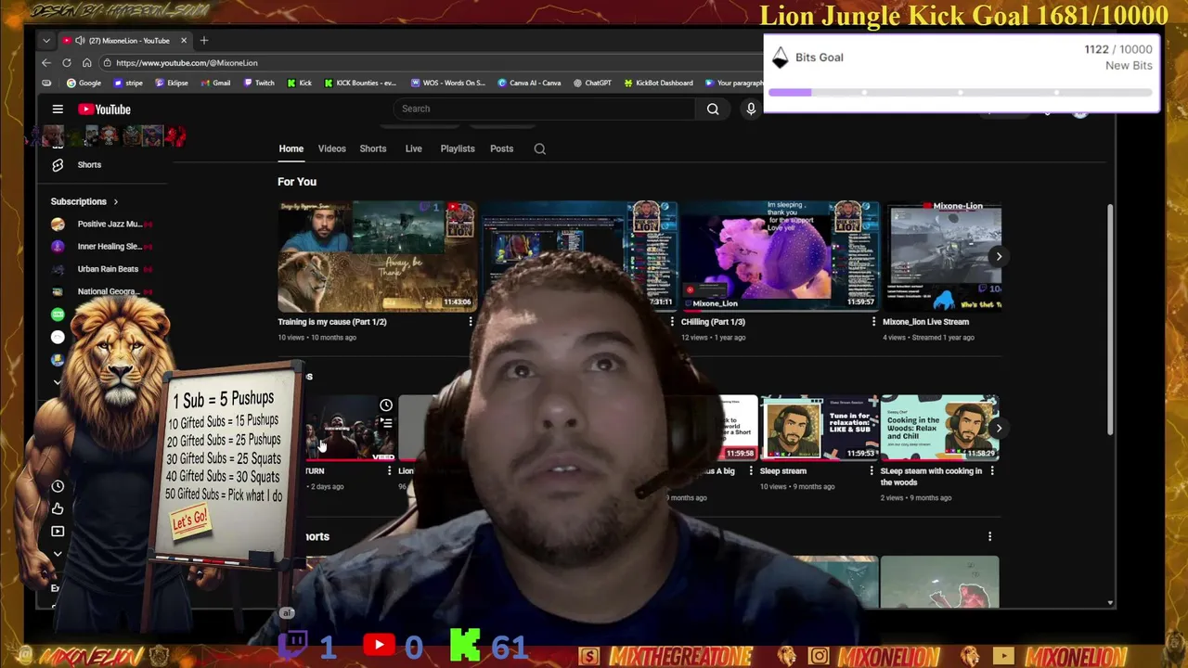Switch to the Shorts channel tab
Viewport: 1188px width, 668px height.
pos(373,148)
